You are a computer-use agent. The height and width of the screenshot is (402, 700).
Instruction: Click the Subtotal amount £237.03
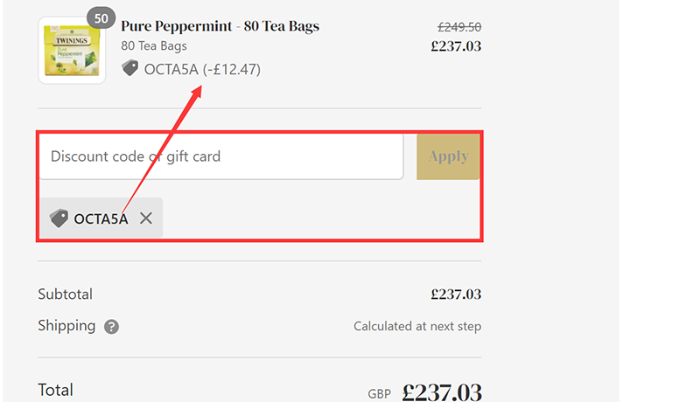456,295
